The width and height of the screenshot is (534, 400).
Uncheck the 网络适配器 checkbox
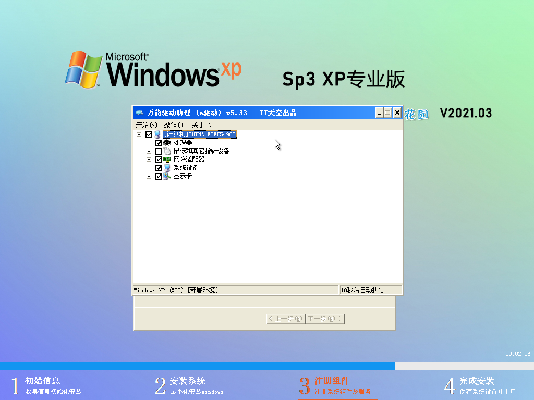pyautogui.click(x=157, y=159)
